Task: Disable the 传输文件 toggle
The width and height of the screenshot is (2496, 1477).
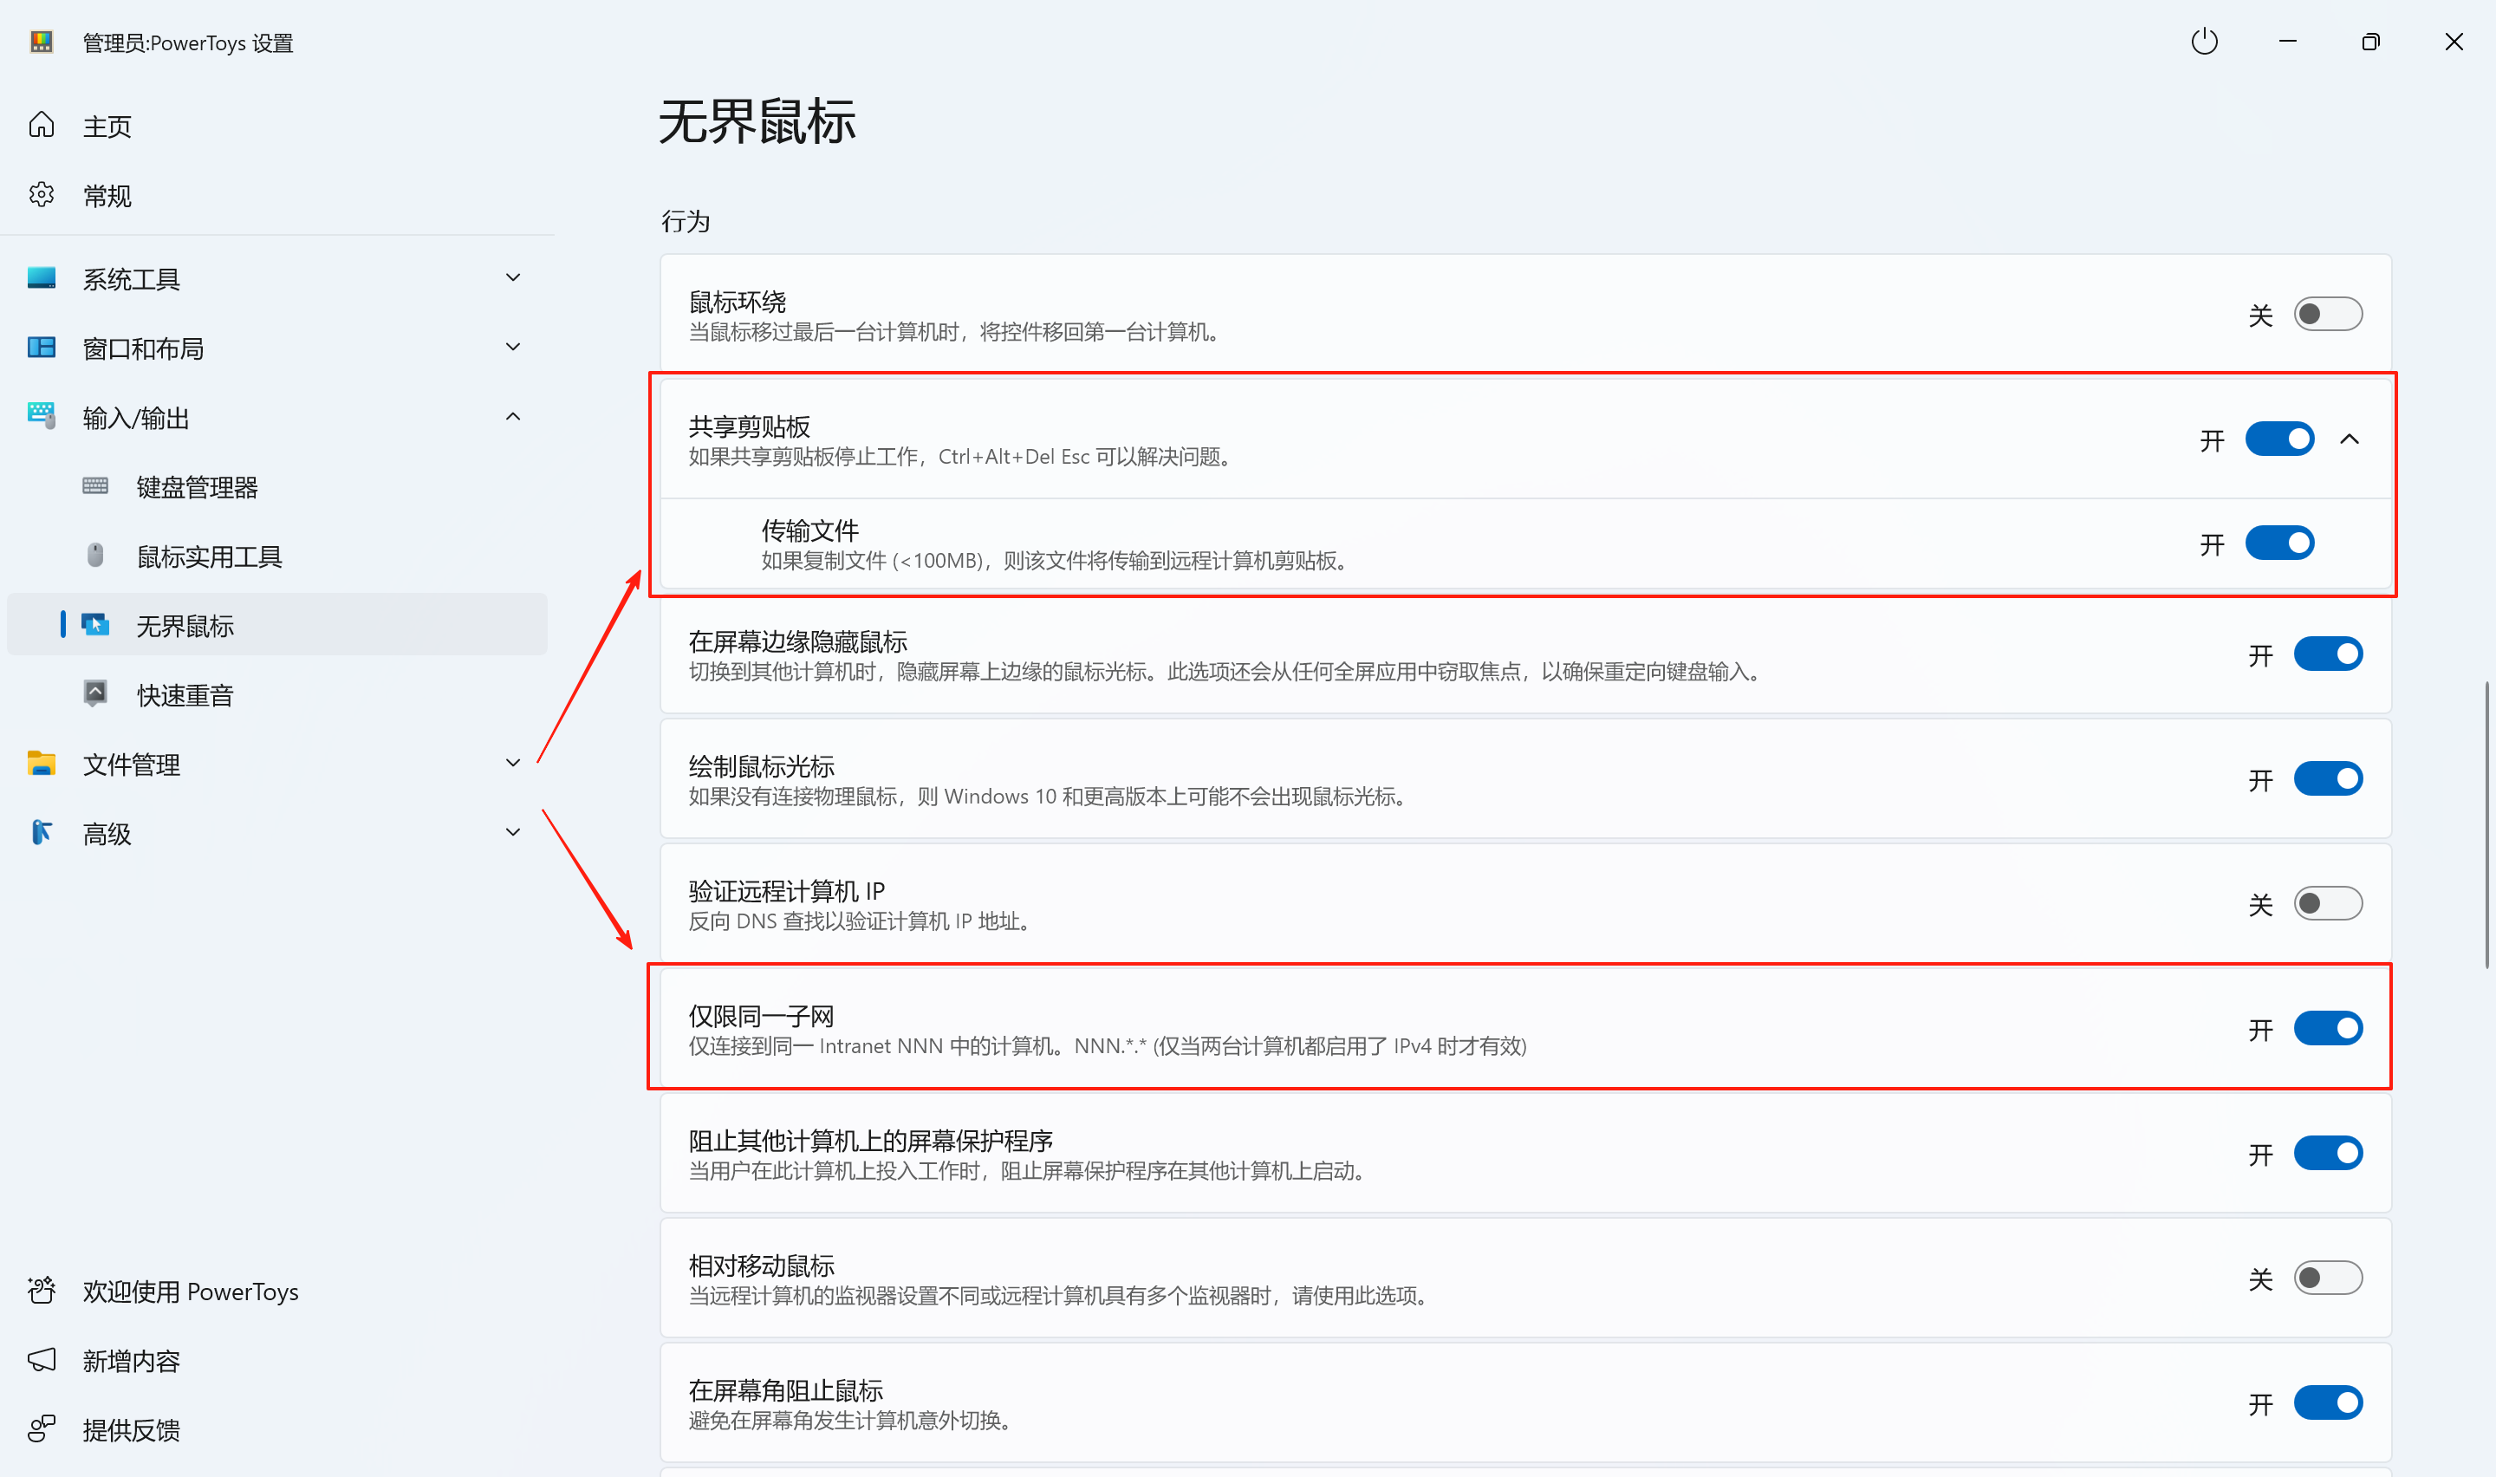Action: tap(2278, 543)
